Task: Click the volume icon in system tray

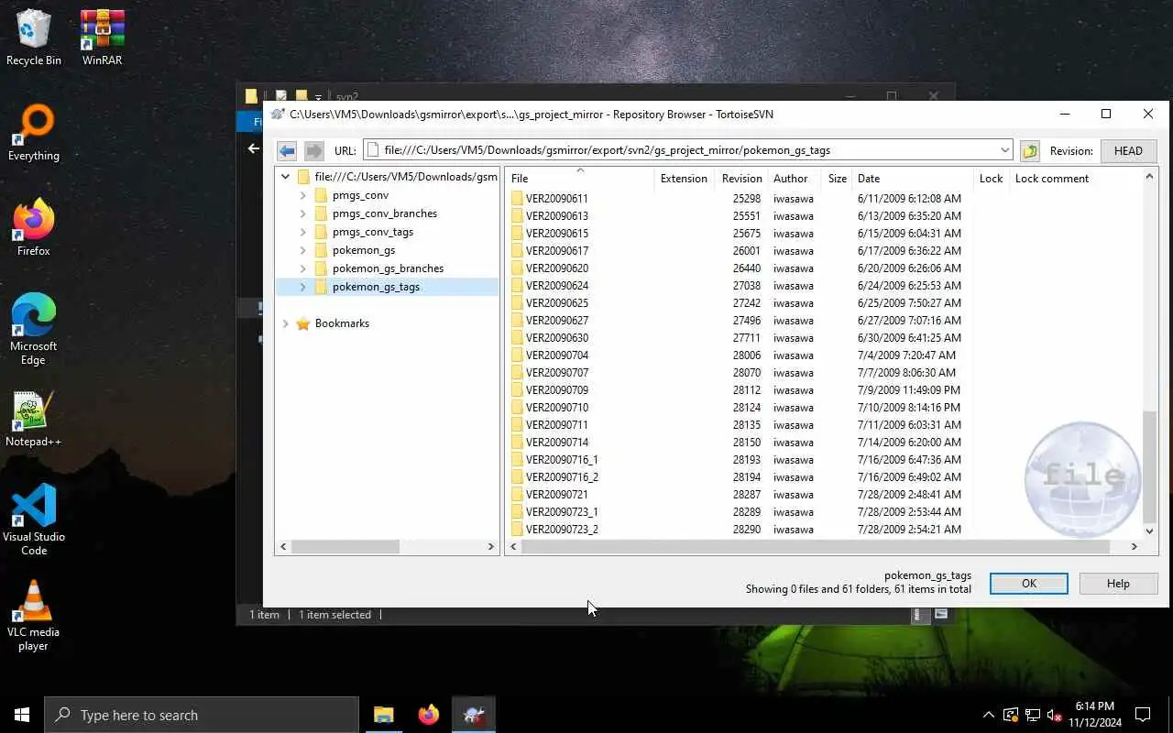Action: [x=1054, y=715]
